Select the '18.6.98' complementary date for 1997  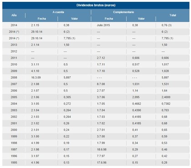pos(102,149)
